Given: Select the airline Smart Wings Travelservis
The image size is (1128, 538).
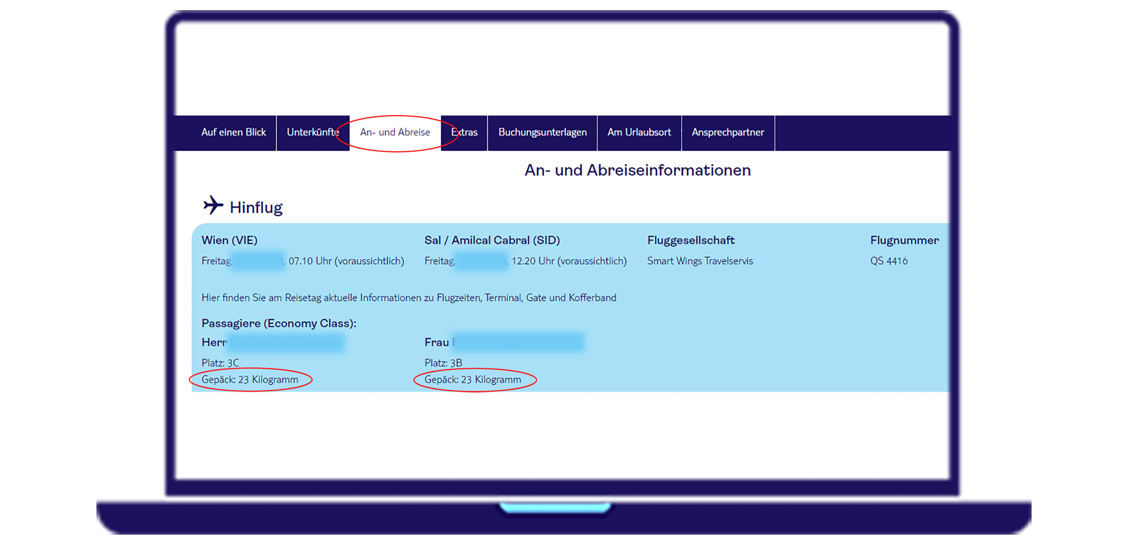Looking at the screenshot, I should (699, 261).
